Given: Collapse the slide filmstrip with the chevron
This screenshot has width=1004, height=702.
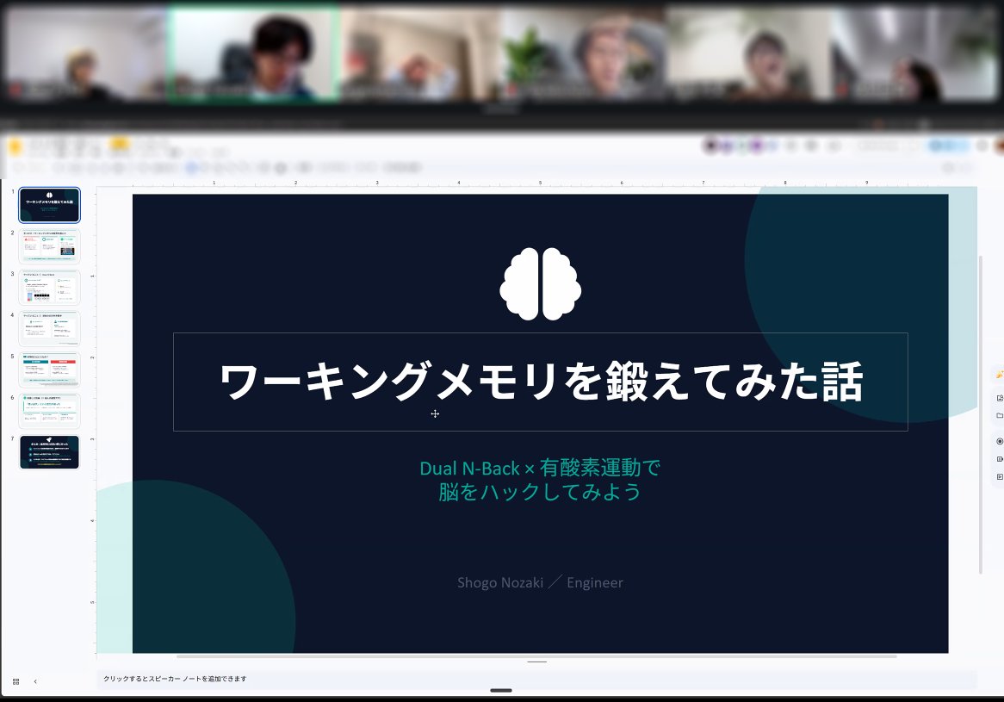Looking at the screenshot, I should click(35, 681).
